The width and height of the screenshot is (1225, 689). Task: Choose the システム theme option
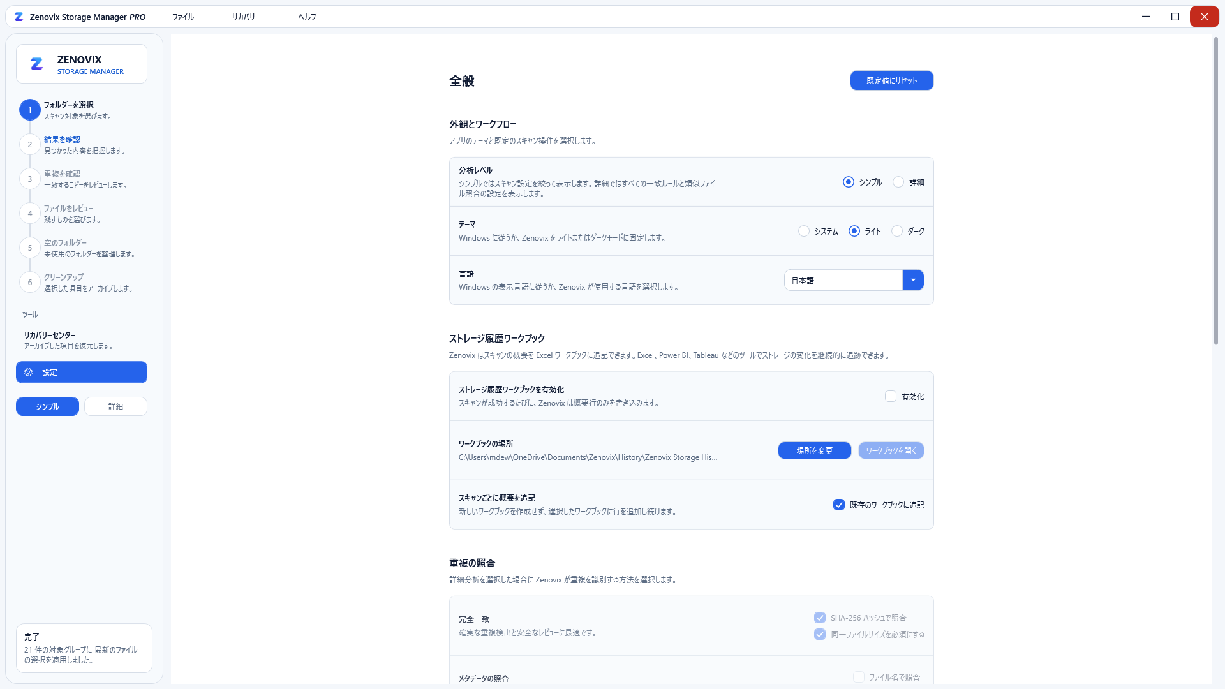pyautogui.click(x=804, y=232)
